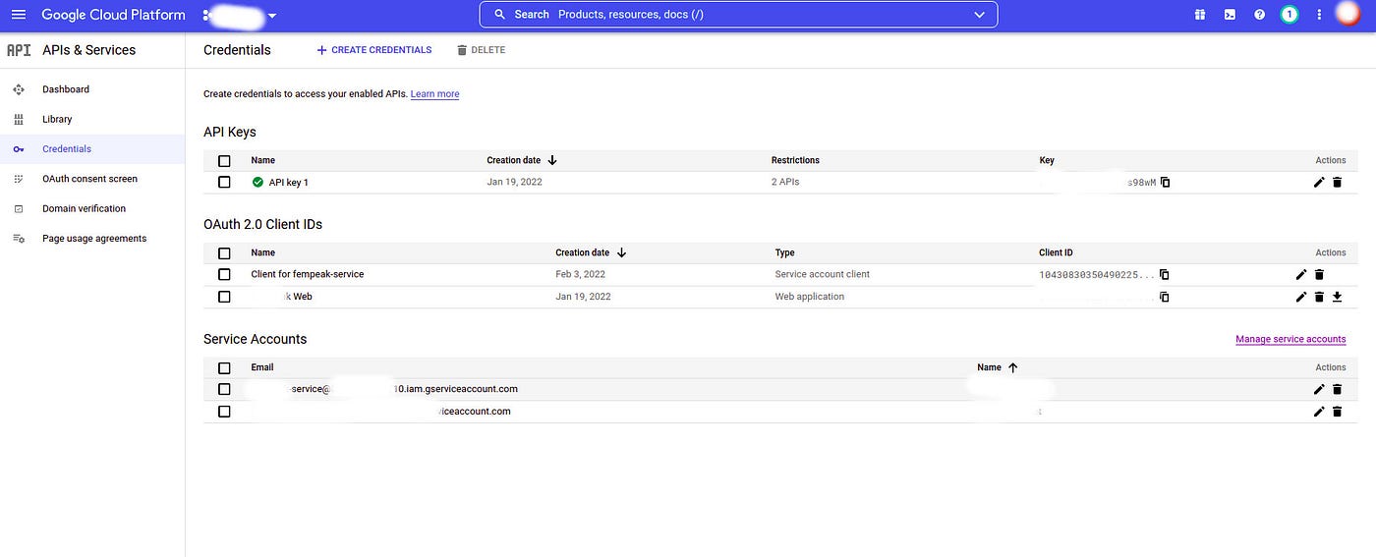Viewport: 1376px width, 557px height.
Task: Check the Web application client row
Action: 224,297
